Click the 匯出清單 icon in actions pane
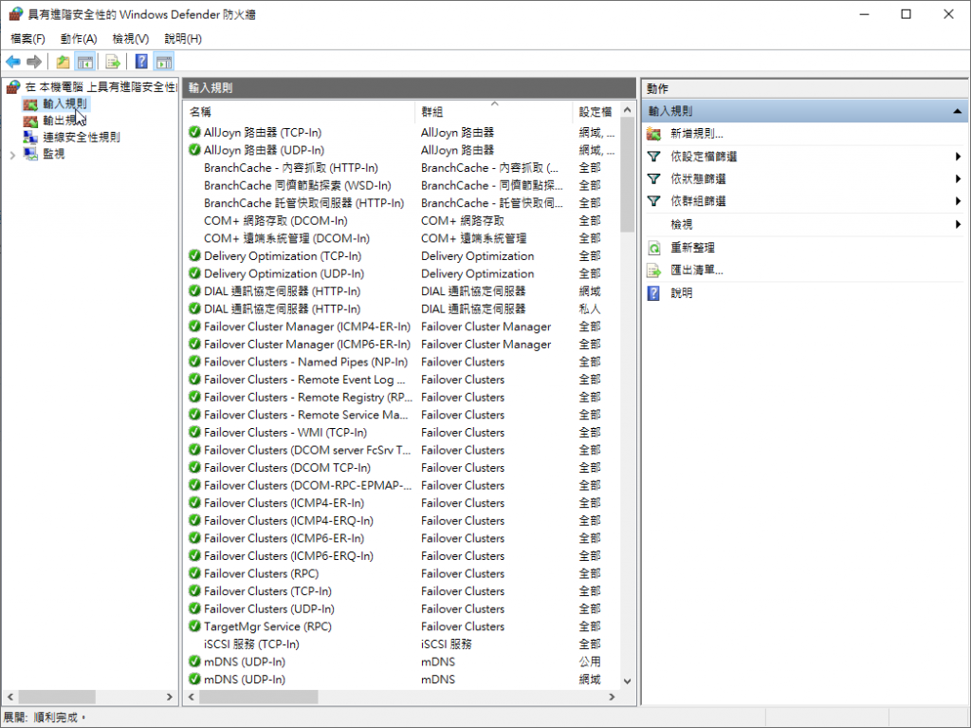Image resolution: width=971 pixels, height=728 pixels. (654, 271)
